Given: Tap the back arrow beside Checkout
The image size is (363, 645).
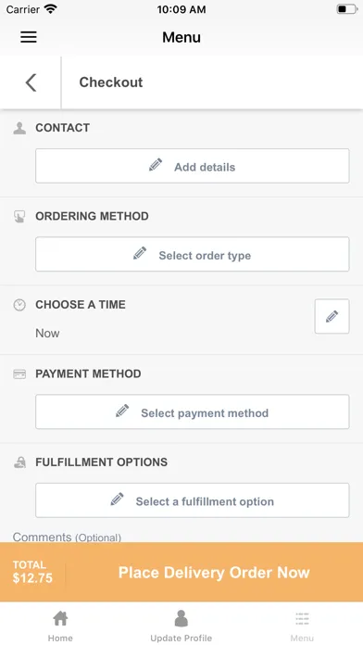Looking at the screenshot, I should 31,82.
